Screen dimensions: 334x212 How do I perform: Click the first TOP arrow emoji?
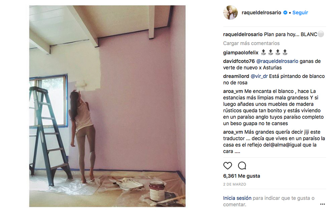coord(264,52)
